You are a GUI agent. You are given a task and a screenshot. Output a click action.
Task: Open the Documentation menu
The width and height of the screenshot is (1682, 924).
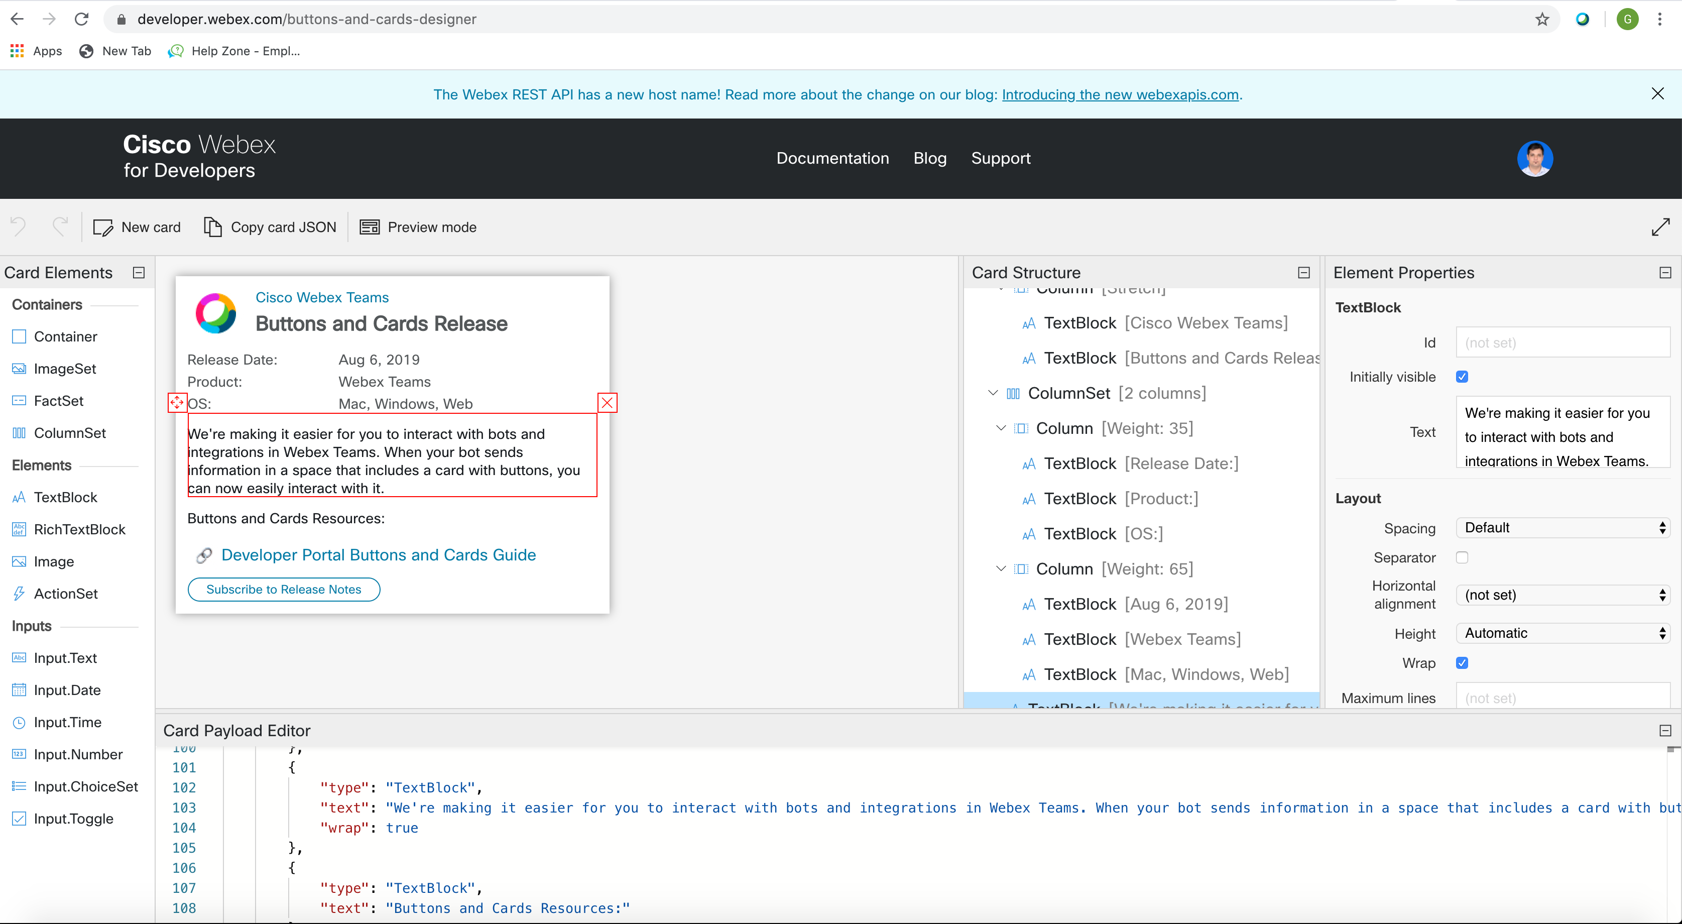pos(832,158)
